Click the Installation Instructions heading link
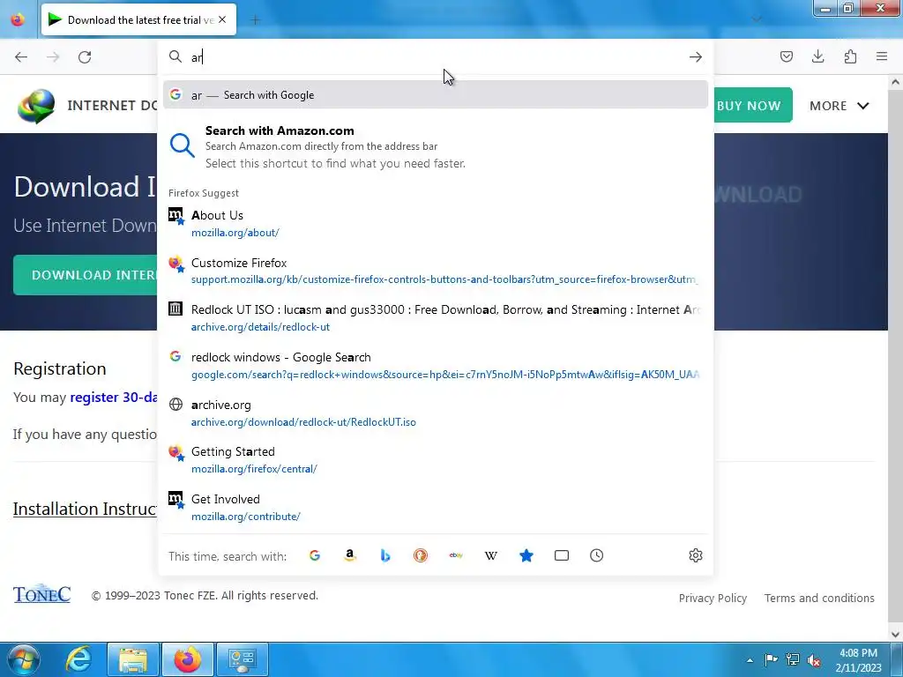903x677 pixels. [85, 509]
